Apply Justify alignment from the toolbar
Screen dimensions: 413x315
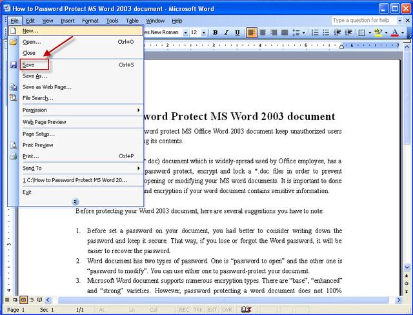click(x=285, y=33)
